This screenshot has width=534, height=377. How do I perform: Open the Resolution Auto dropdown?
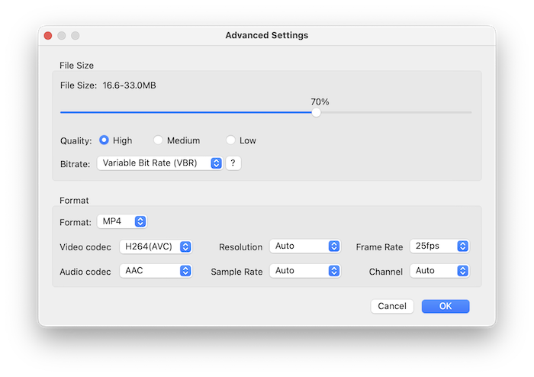pos(305,246)
